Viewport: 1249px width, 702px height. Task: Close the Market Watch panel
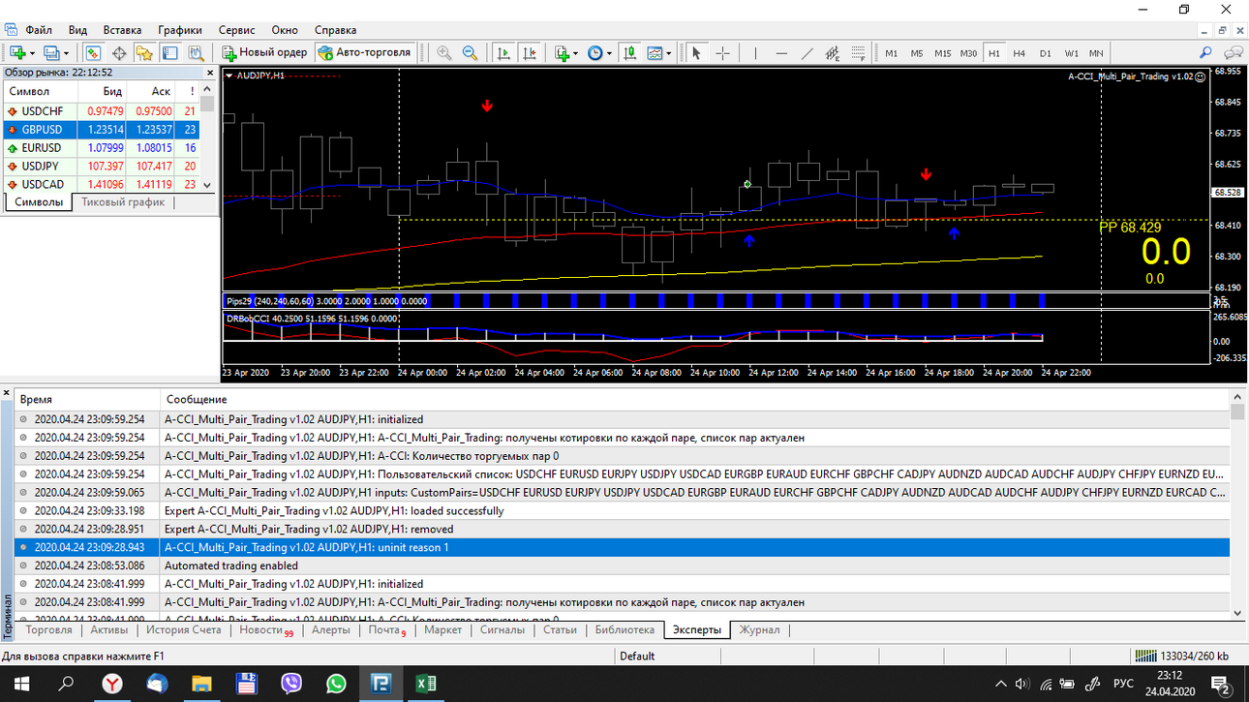[x=210, y=73]
